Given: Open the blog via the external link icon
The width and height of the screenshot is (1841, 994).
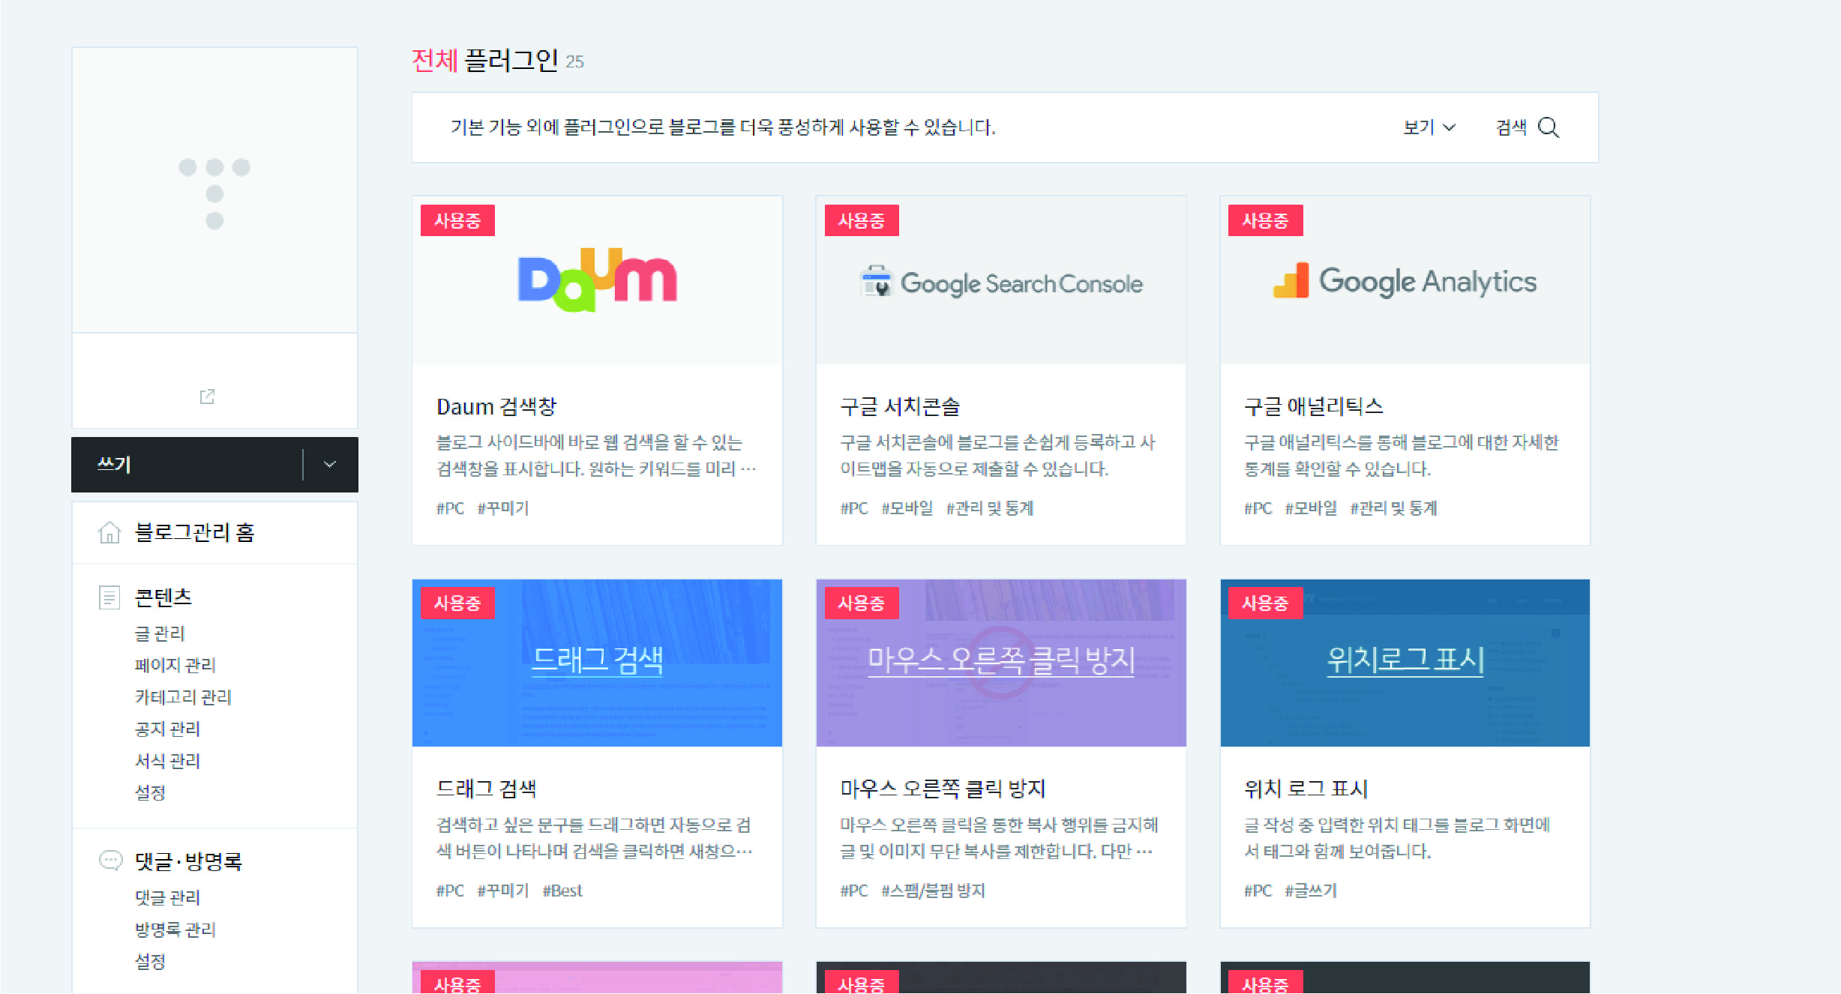Looking at the screenshot, I should (x=207, y=396).
